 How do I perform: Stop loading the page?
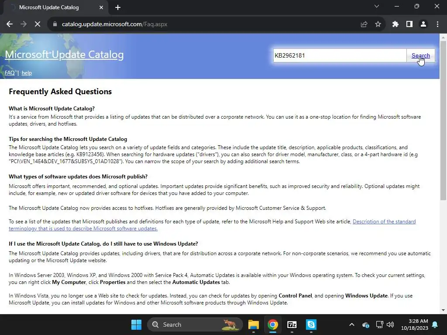pos(38,24)
